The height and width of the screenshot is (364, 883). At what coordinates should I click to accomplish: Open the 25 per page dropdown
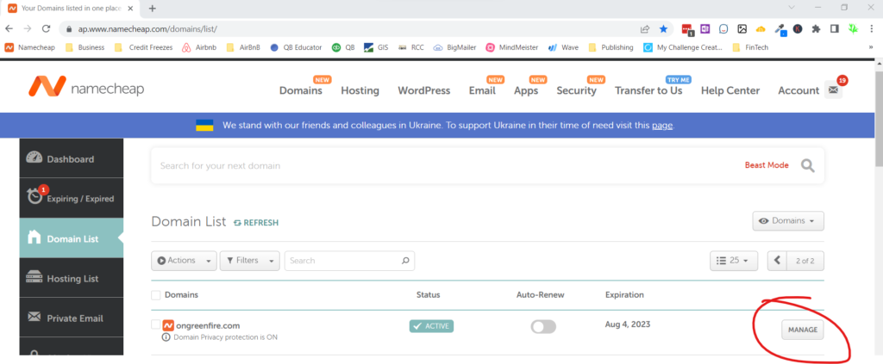click(734, 261)
